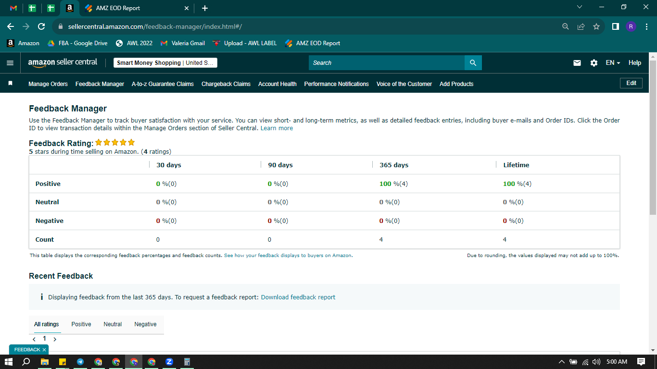Click the bookmark flag icon
This screenshot has width=657, height=369.
[10, 84]
